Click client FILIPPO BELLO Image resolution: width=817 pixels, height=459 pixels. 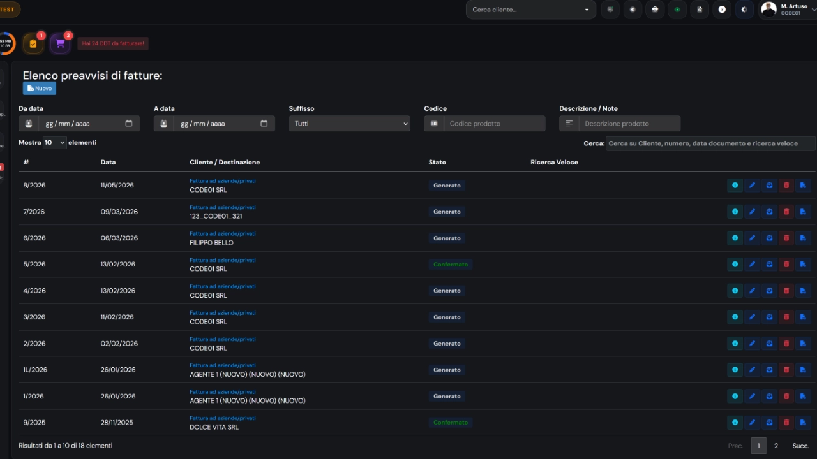pos(211,243)
